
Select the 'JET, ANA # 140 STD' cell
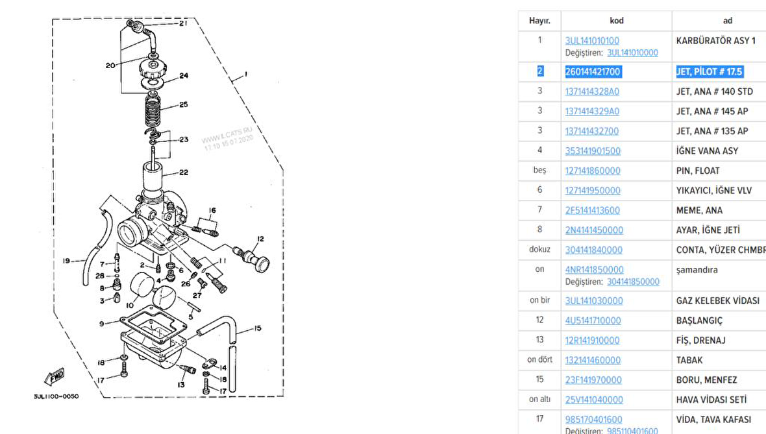[719, 91]
